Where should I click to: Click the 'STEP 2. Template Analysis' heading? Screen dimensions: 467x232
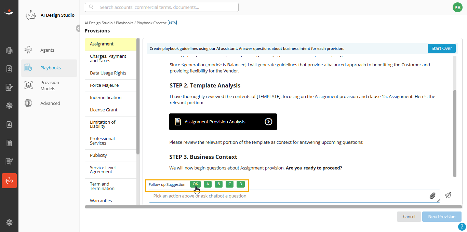(205, 85)
